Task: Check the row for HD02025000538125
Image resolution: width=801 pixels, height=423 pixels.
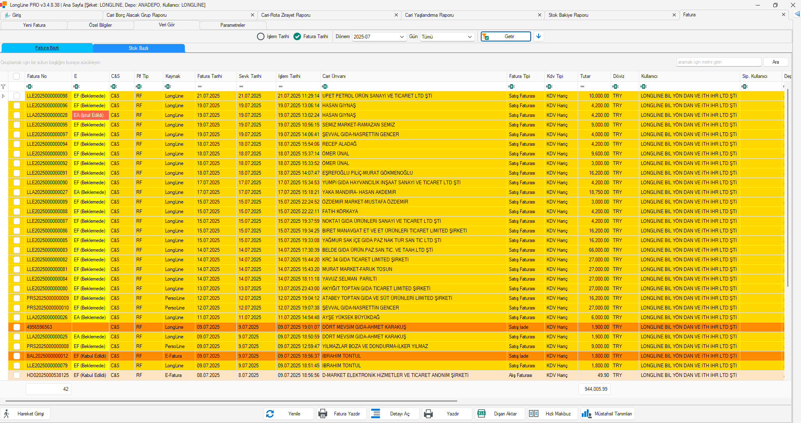Action: point(17,375)
